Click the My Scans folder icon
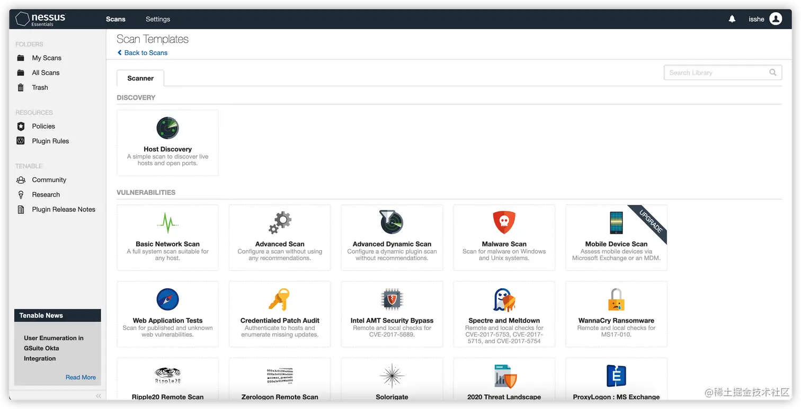801x409 pixels. click(x=21, y=58)
